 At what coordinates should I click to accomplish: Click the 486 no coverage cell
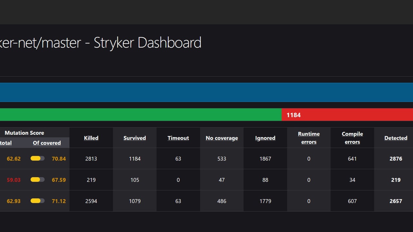click(x=222, y=201)
